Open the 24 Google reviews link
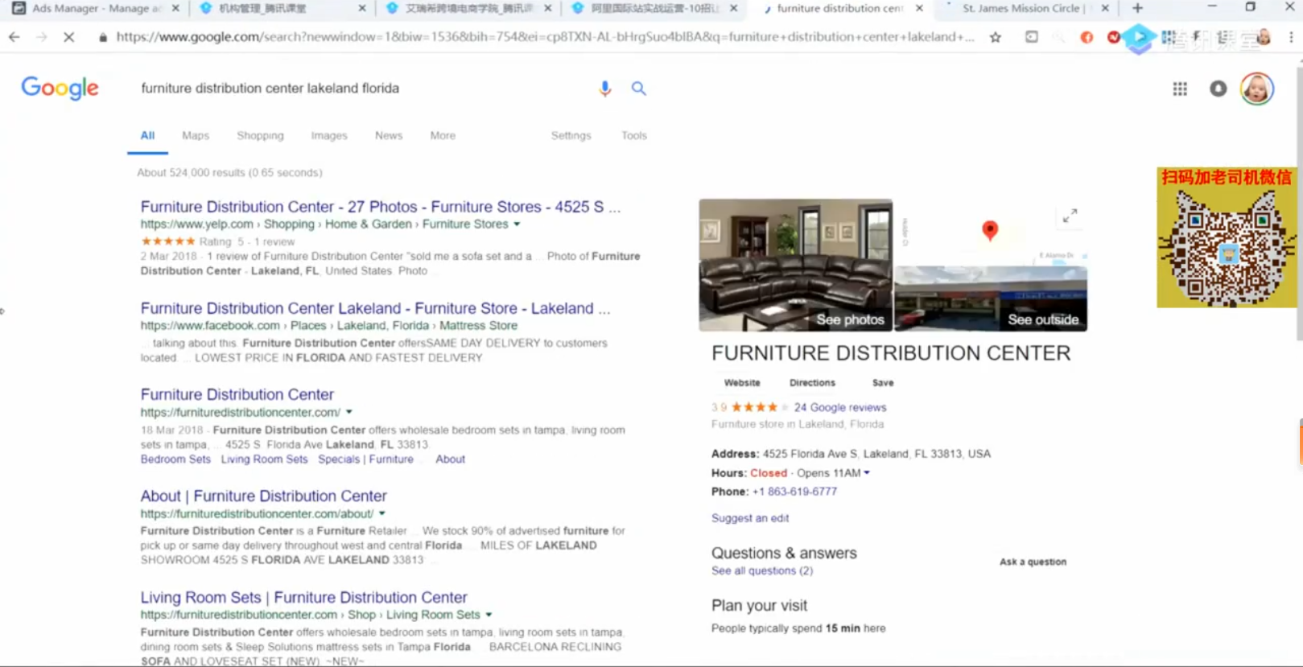 840,408
